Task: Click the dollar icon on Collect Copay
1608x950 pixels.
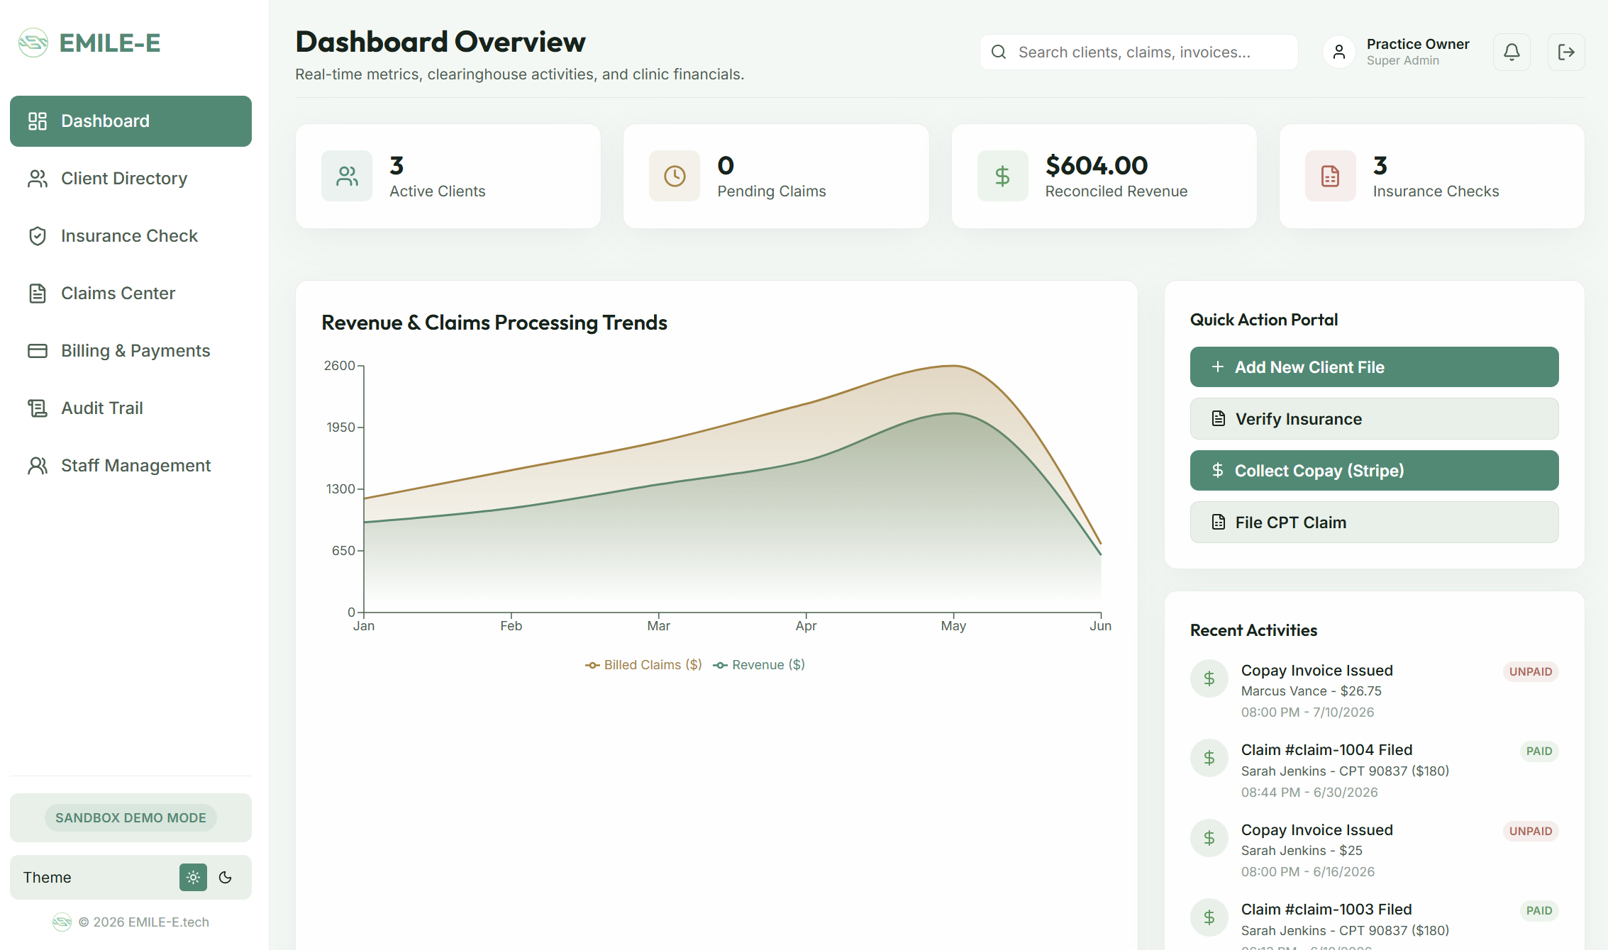Action: (x=1218, y=470)
